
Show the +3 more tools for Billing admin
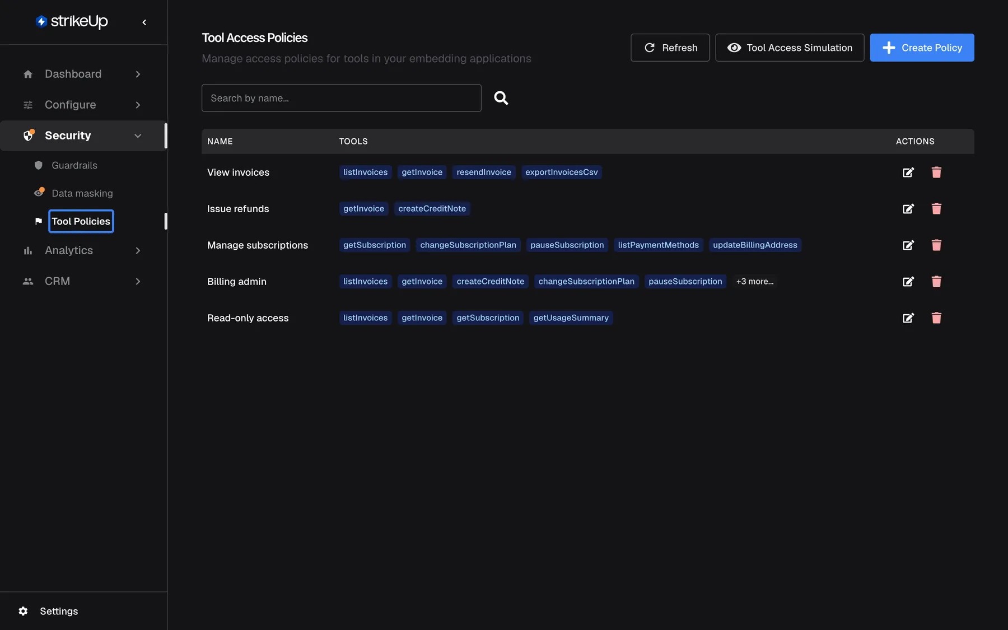coord(755,282)
